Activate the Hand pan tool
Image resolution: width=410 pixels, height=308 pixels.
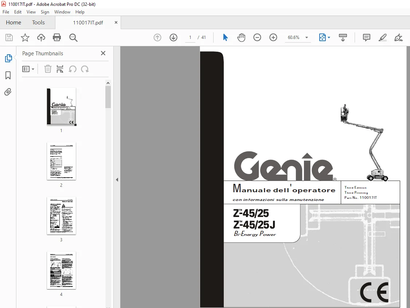(x=241, y=37)
